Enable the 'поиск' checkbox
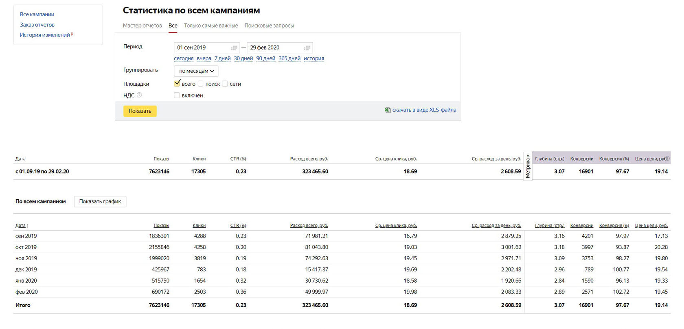The image size is (684, 329). (201, 84)
